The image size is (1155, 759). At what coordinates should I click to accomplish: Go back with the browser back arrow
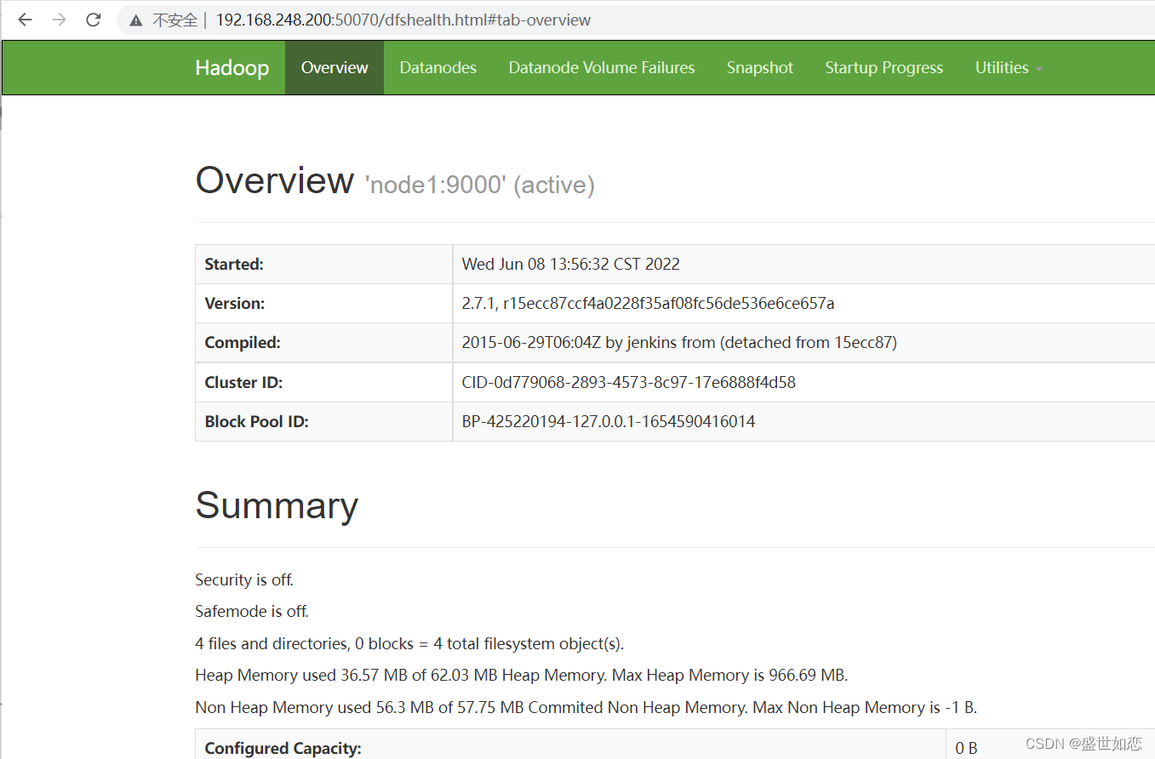click(x=25, y=20)
